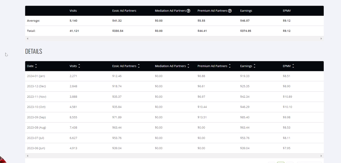Viewport: 341px width, 163px height.
Task: Click the details table horizontal scrollbar track
Action: tap(174, 156)
